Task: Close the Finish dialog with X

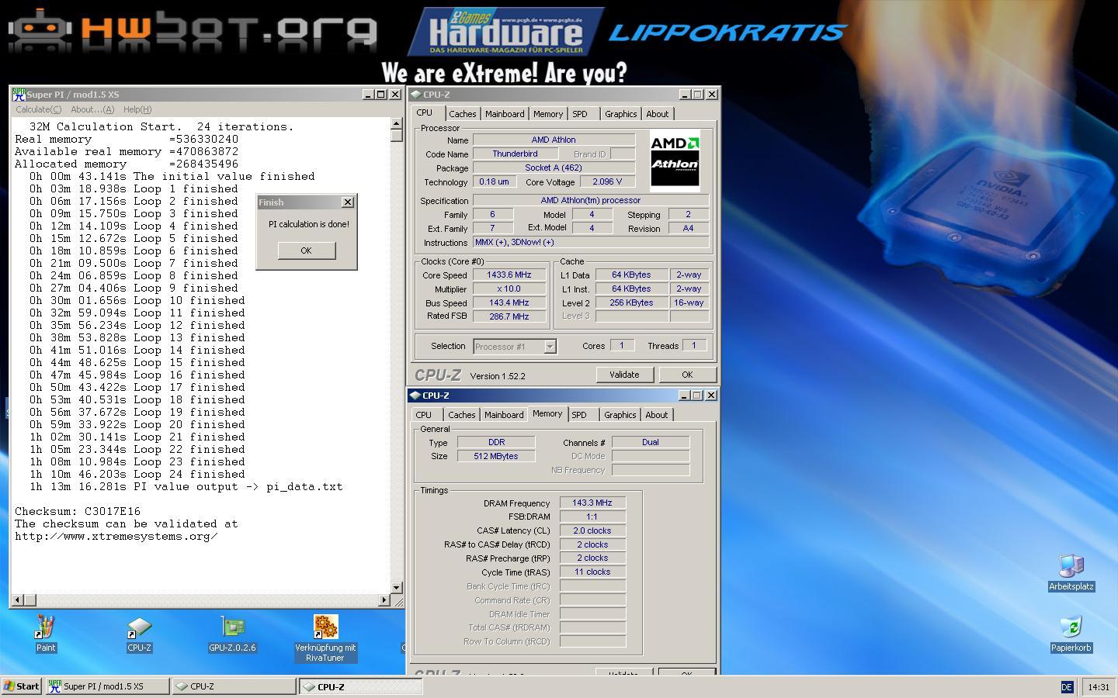Action: point(347,202)
